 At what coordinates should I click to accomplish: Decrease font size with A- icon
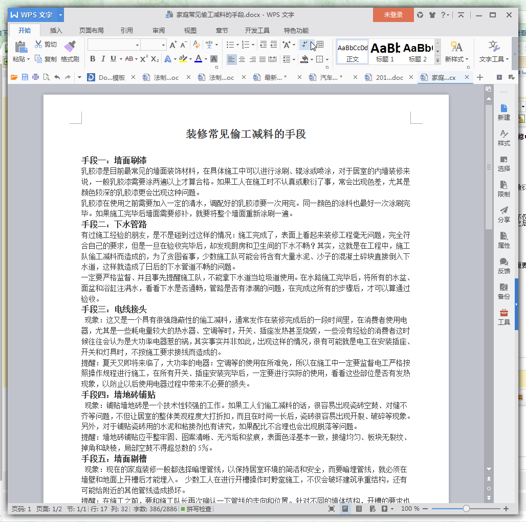tap(183, 45)
